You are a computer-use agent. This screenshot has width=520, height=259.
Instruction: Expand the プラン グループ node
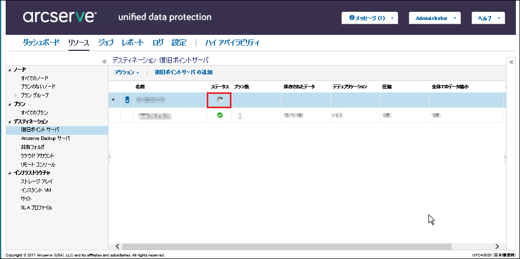(15, 95)
